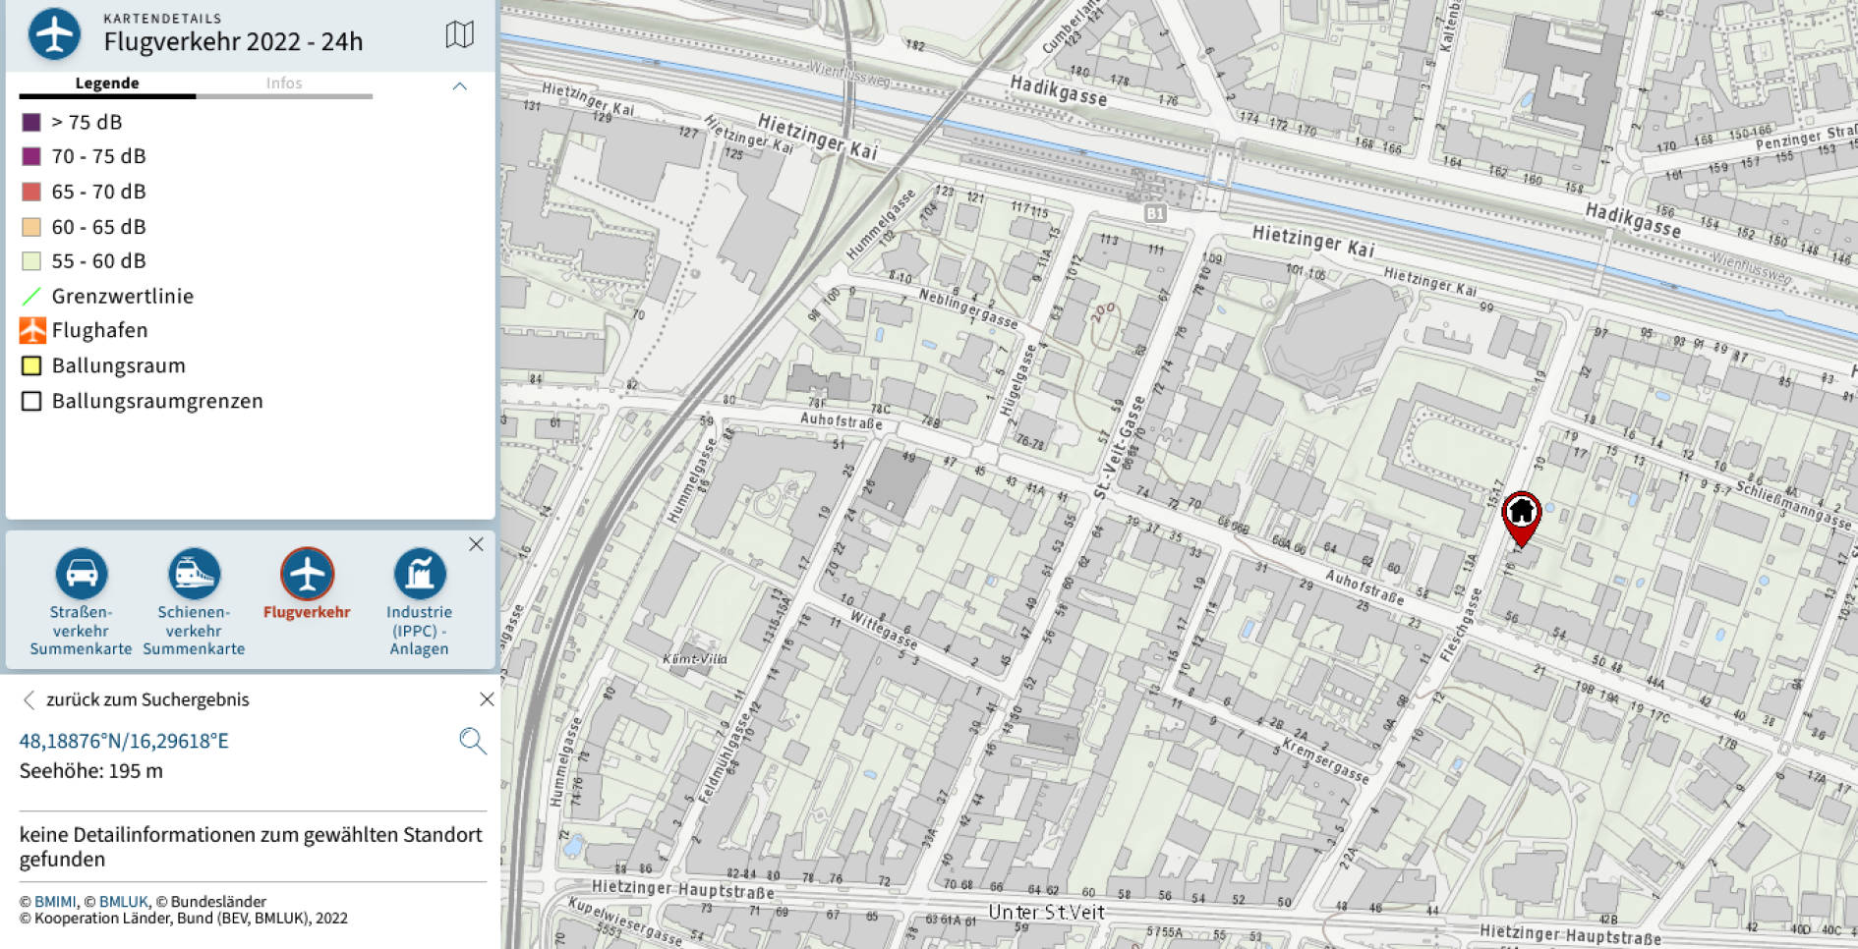Select the Flugverkehr airplane map icon
The height and width of the screenshot is (949, 1858).
pos(307,574)
